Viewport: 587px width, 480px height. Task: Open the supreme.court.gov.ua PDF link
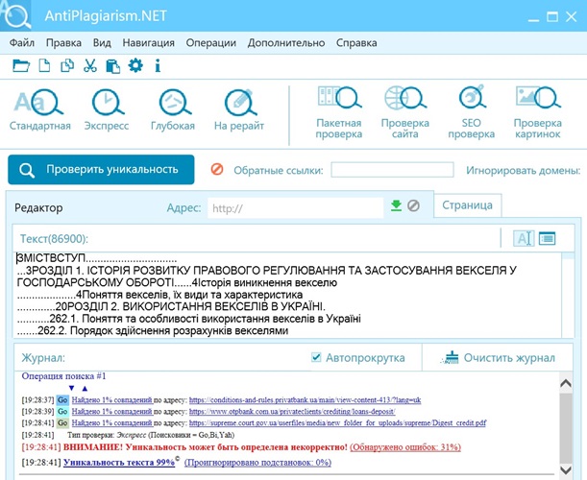point(337,423)
